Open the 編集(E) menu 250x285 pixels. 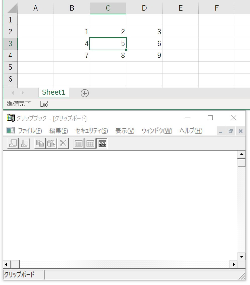coord(59,131)
